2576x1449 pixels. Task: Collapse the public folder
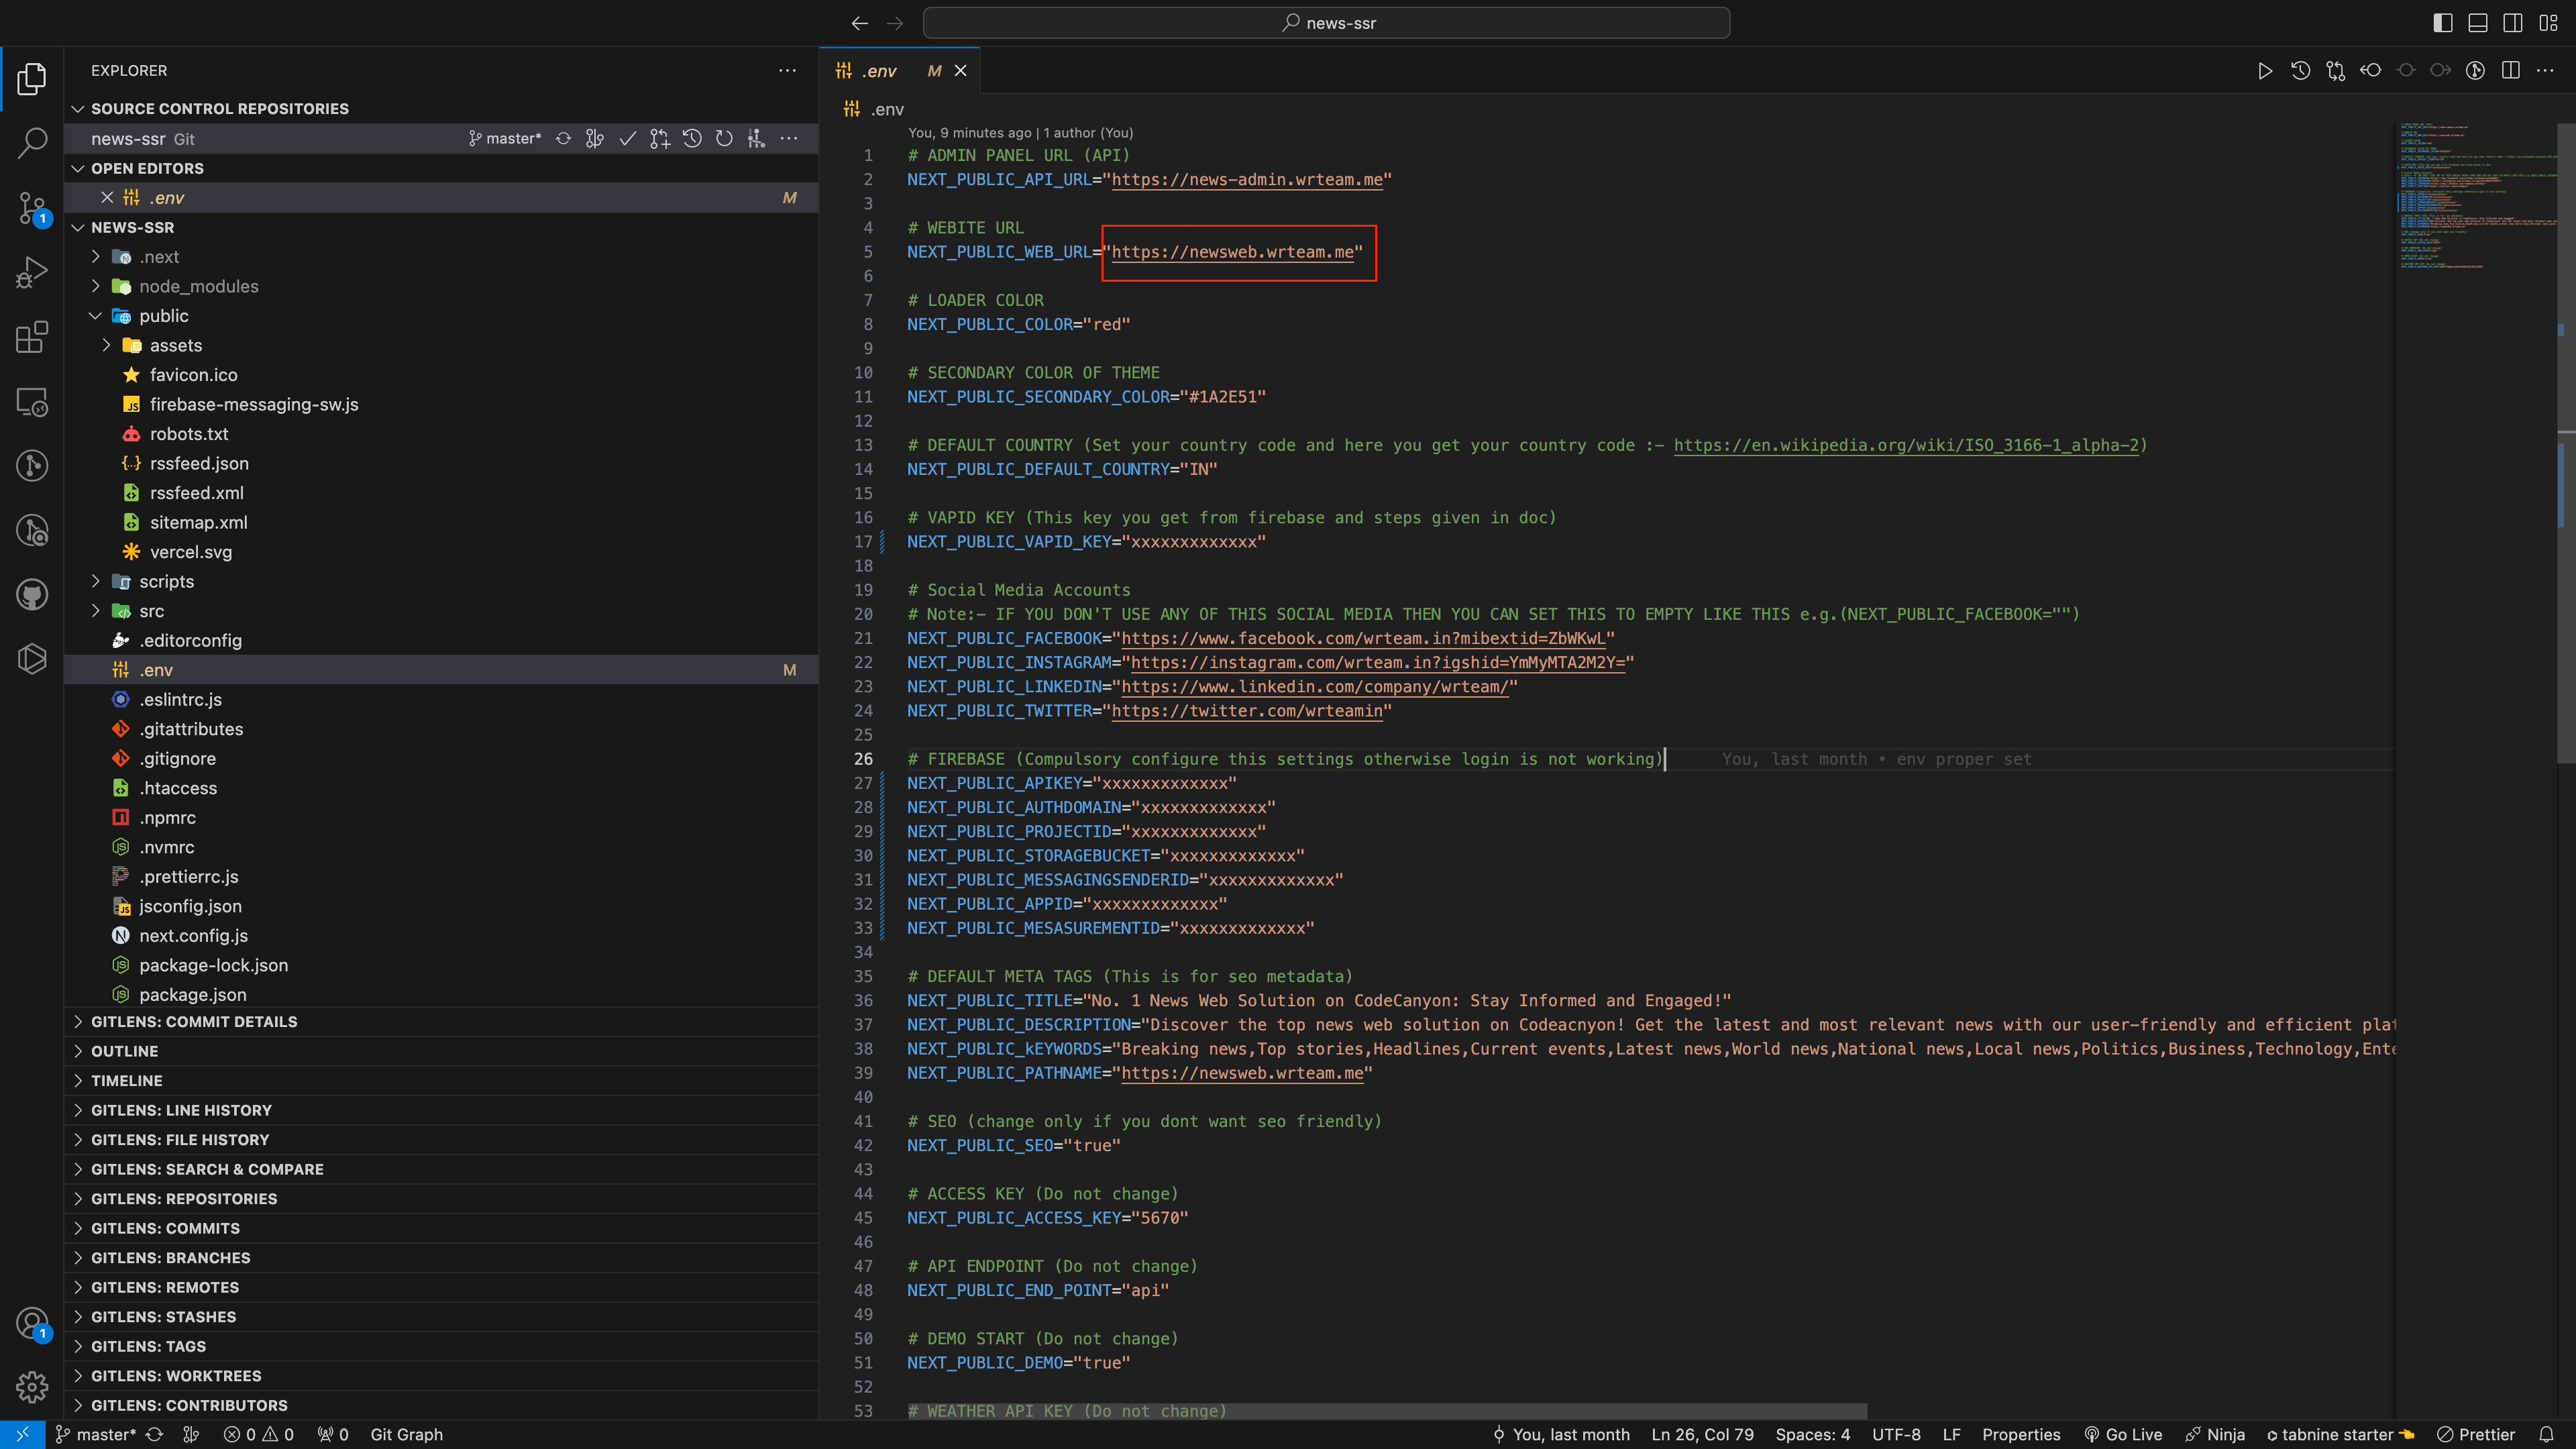[x=163, y=316]
